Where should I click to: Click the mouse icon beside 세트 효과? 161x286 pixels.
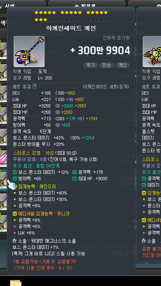pos(34,86)
